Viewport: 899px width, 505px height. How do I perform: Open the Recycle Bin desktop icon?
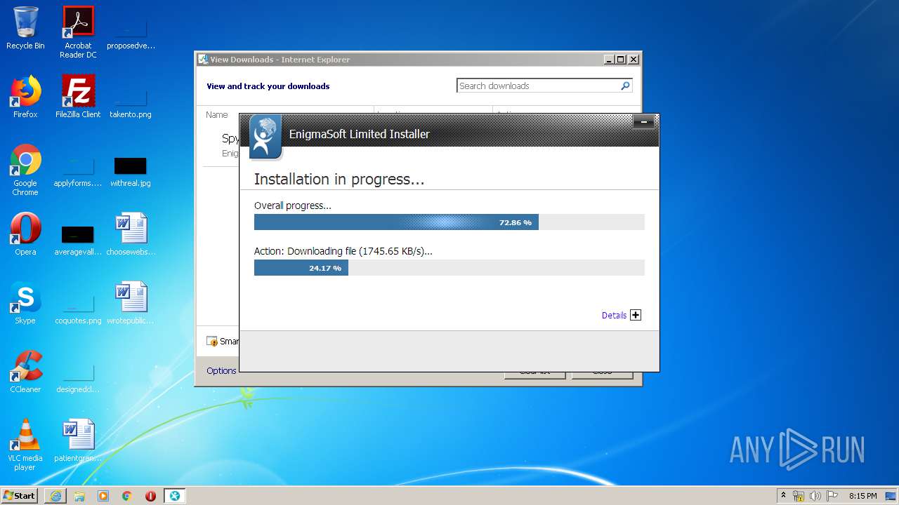pos(25,28)
